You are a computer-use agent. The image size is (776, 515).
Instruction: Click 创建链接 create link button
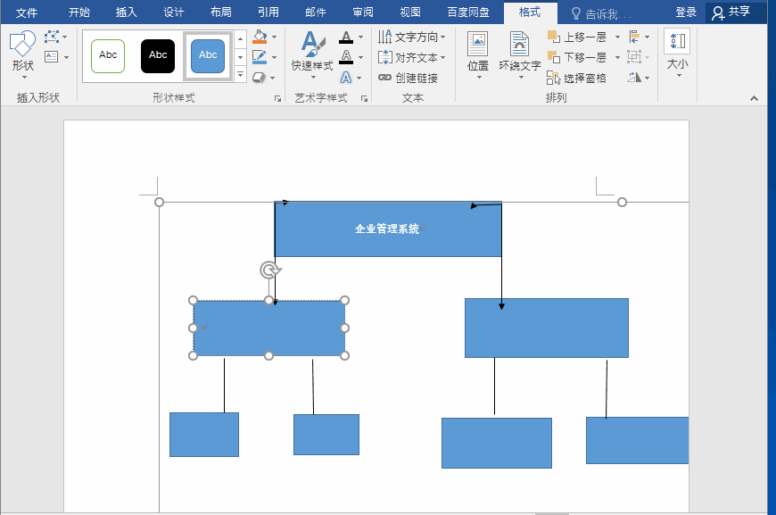(409, 78)
